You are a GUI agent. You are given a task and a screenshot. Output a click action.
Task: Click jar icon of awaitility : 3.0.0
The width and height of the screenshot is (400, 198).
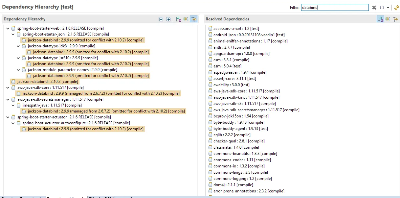coord(211,85)
